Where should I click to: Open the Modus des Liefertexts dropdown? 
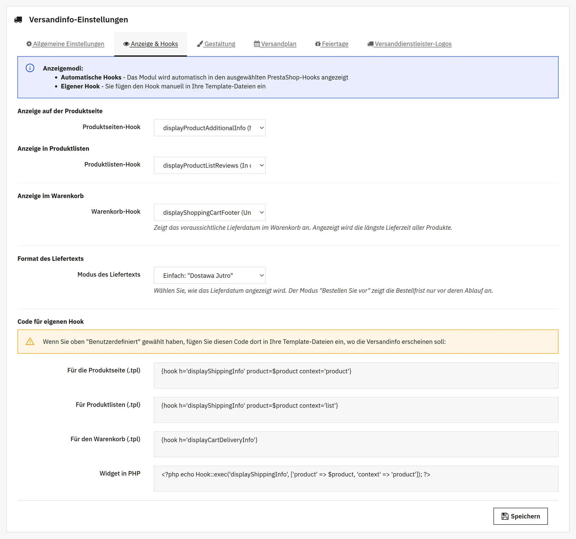210,275
